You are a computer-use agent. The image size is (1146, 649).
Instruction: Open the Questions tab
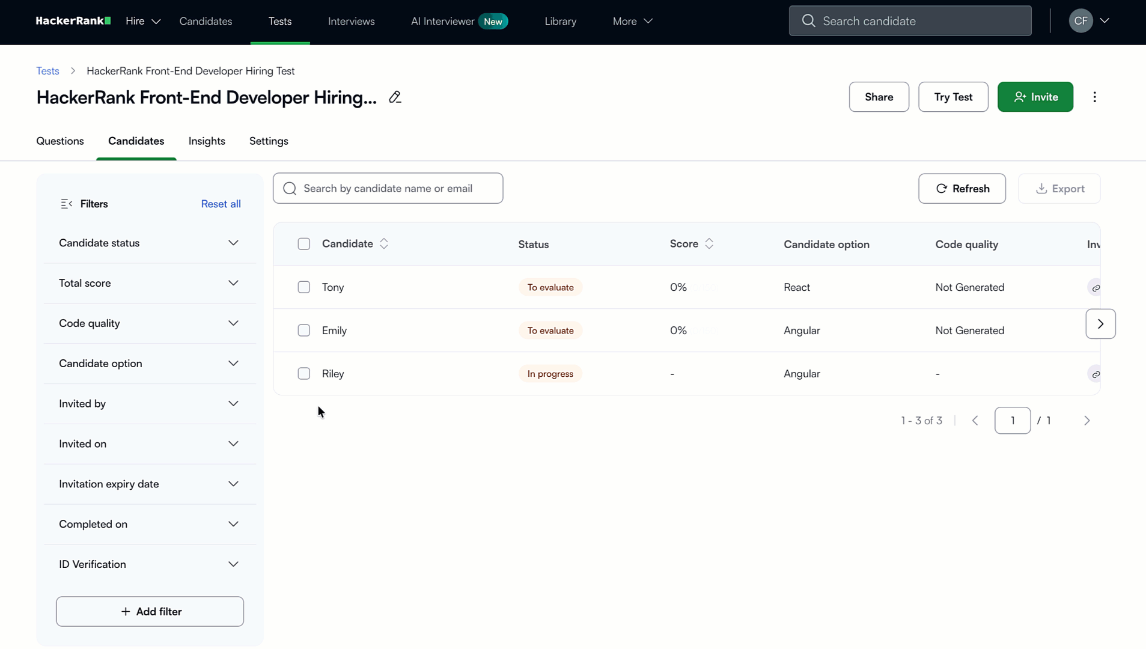pyautogui.click(x=59, y=141)
